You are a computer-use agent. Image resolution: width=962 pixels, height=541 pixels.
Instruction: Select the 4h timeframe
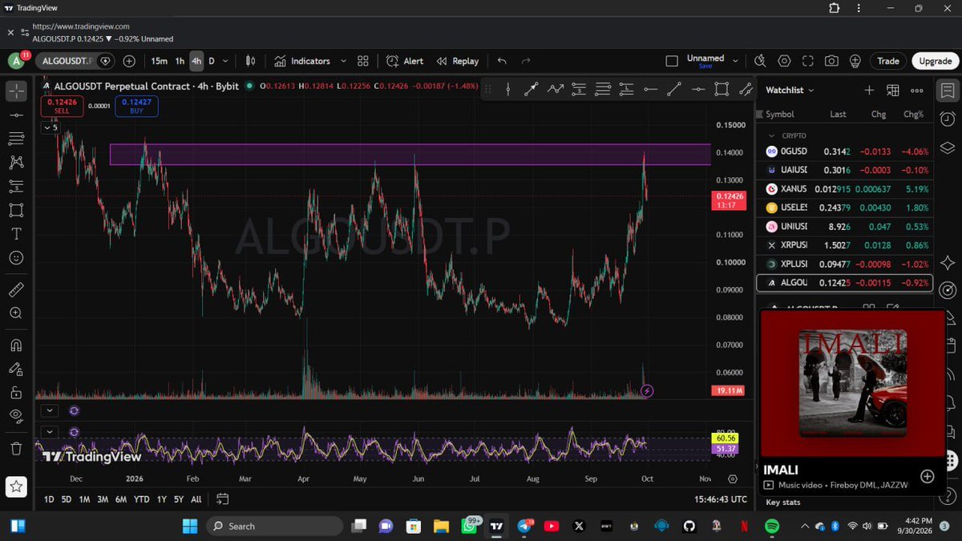point(196,61)
